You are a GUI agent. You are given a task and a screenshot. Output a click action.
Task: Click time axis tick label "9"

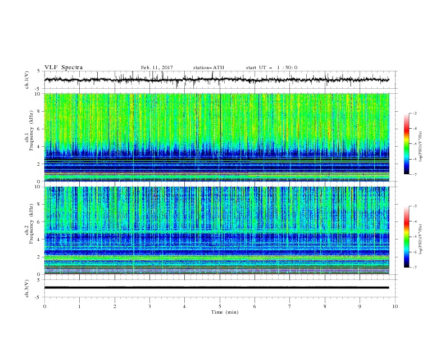(360, 306)
